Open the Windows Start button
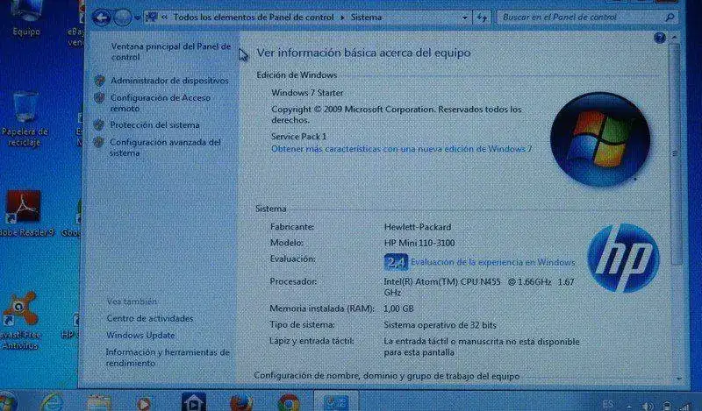 click(6, 401)
